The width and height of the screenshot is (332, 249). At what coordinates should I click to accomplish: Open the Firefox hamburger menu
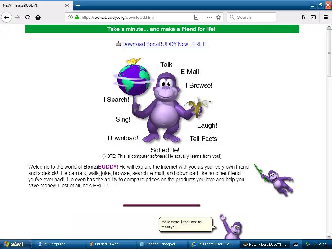pos(326,17)
